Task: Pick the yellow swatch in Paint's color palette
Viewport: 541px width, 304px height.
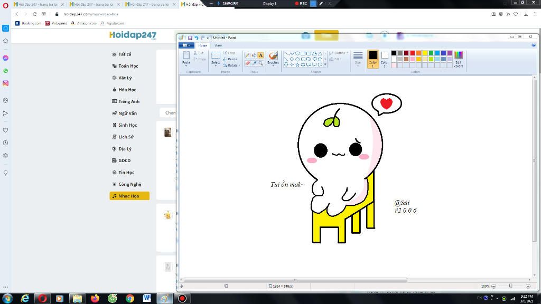Action: click(x=425, y=53)
